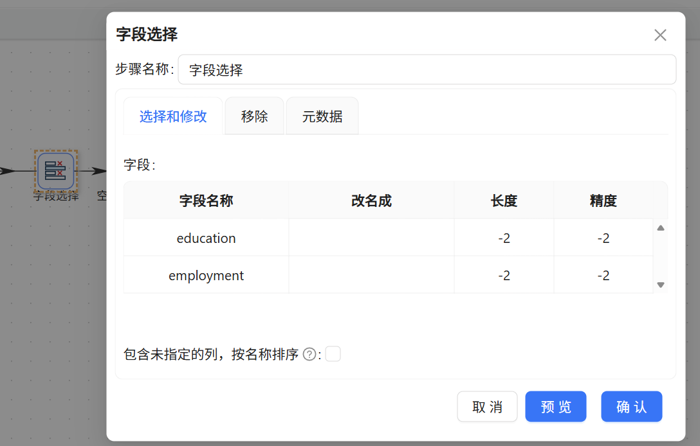Click the 字段选择 label under canvas node
Screen dimensions: 700x446
click(56, 196)
